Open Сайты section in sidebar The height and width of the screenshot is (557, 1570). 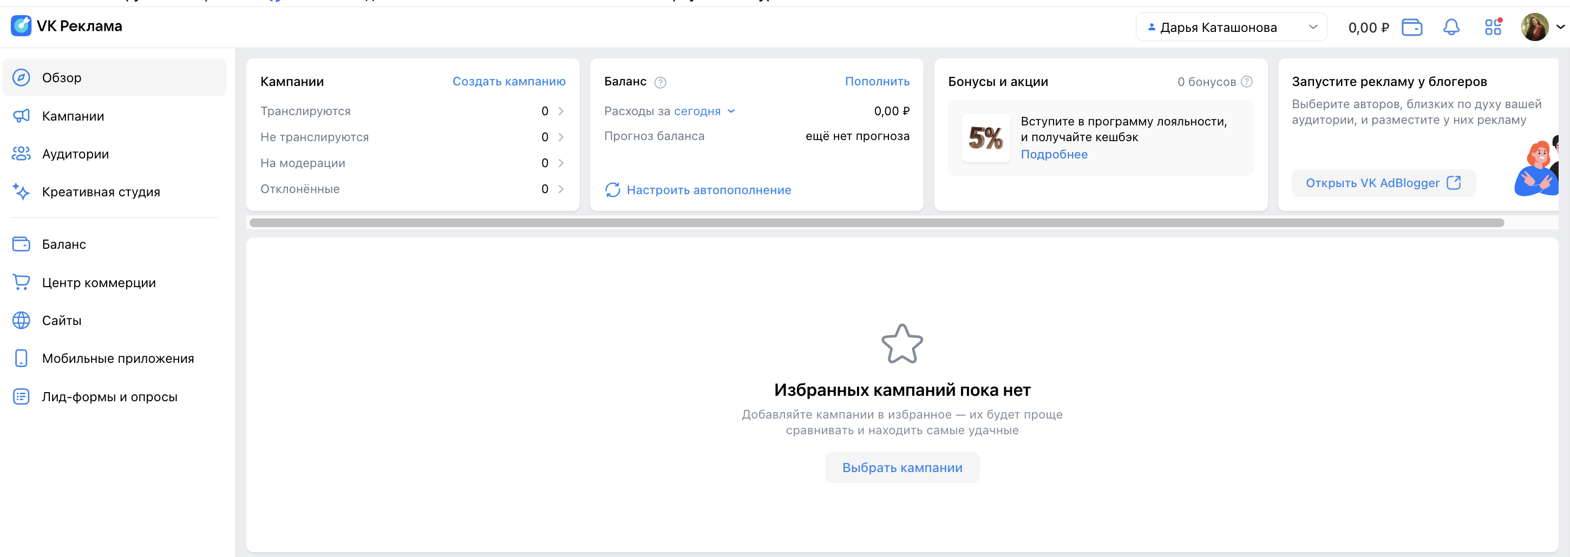(115, 320)
